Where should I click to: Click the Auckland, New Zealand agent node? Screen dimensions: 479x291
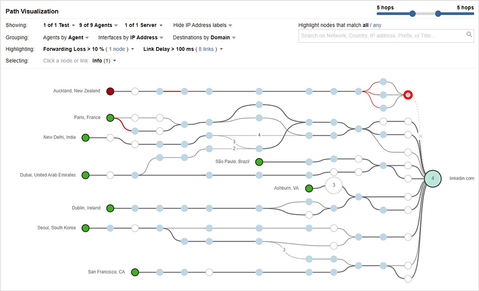[x=110, y=91]
